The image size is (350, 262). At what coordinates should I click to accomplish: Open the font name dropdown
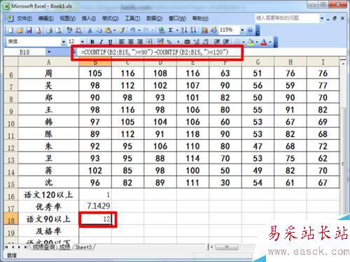[x=64, y=42]
